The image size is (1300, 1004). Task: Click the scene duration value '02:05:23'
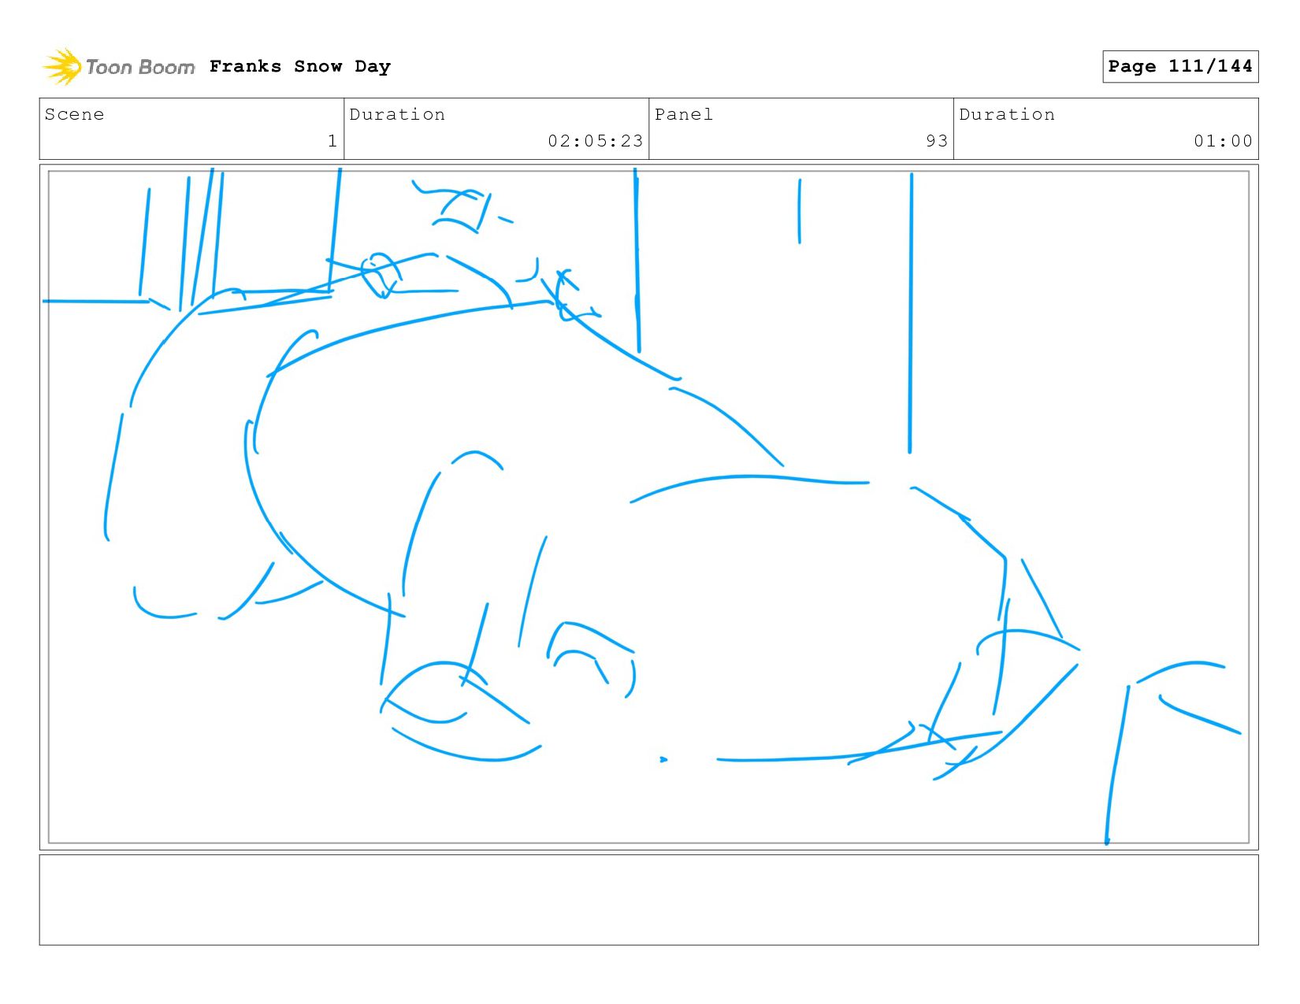pyautogui.click(x=596, y=141)
